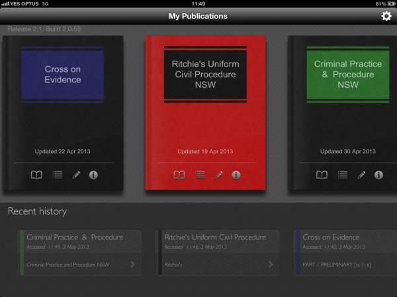Click the My Publications title
This screenshot has width=397, height=297.
click(198, 16)
